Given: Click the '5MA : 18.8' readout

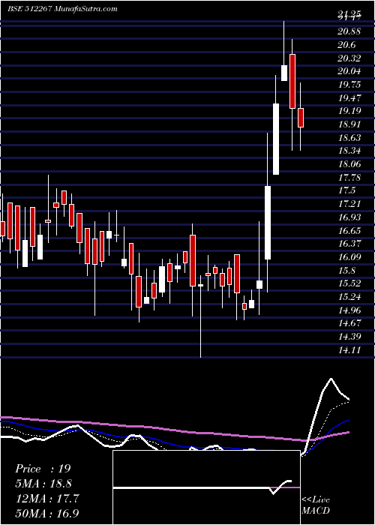Looking at the screenshot, I should coord(43,484).
